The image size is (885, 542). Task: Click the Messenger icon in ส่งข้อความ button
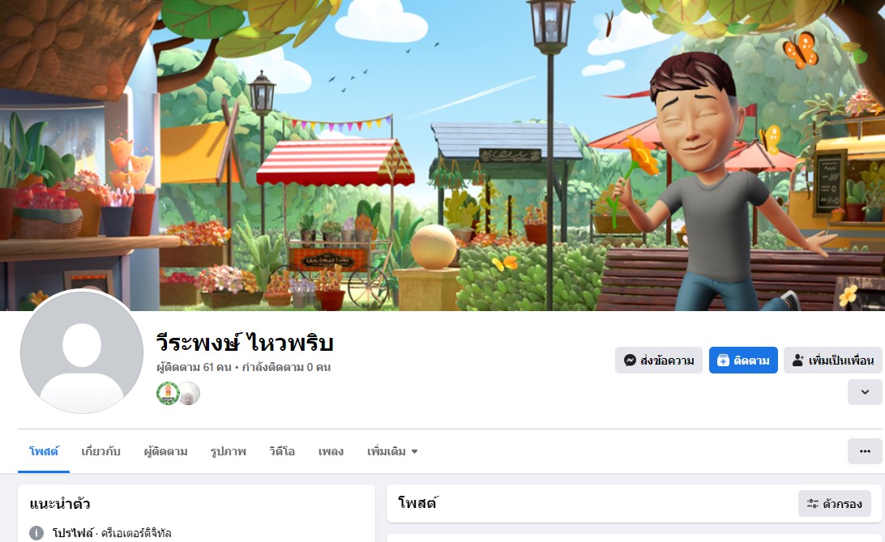(x=630, y=361)
